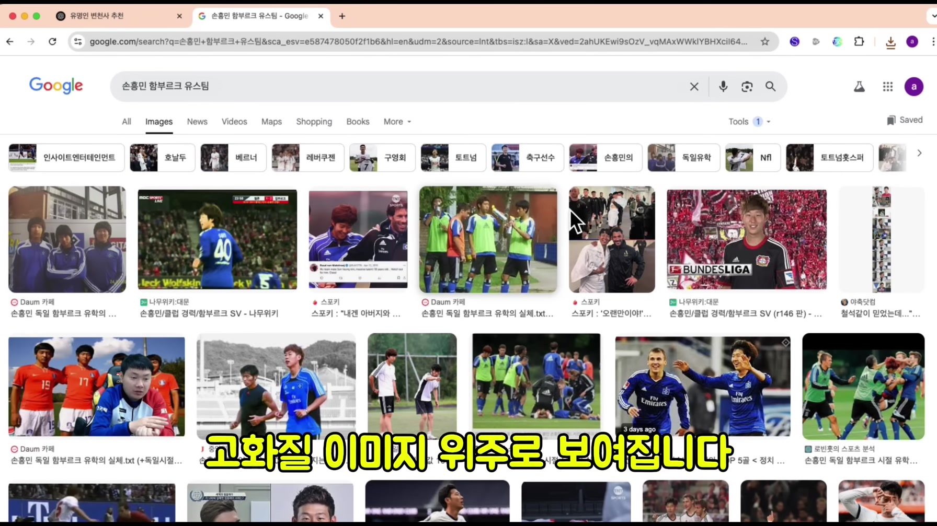The image size is (937, 526).
Task: Select the Nfl filter chip
Action: (753, 158)
